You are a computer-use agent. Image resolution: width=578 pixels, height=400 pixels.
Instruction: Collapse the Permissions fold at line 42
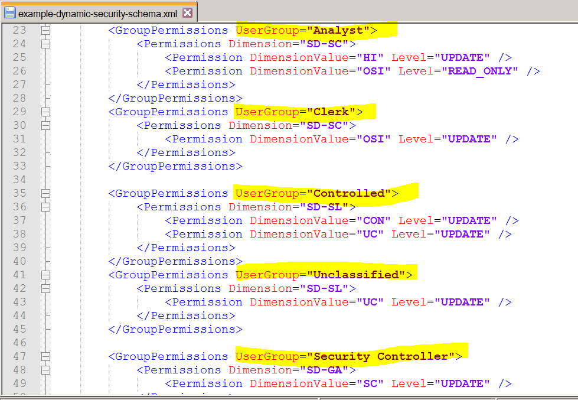click(46, 288)
